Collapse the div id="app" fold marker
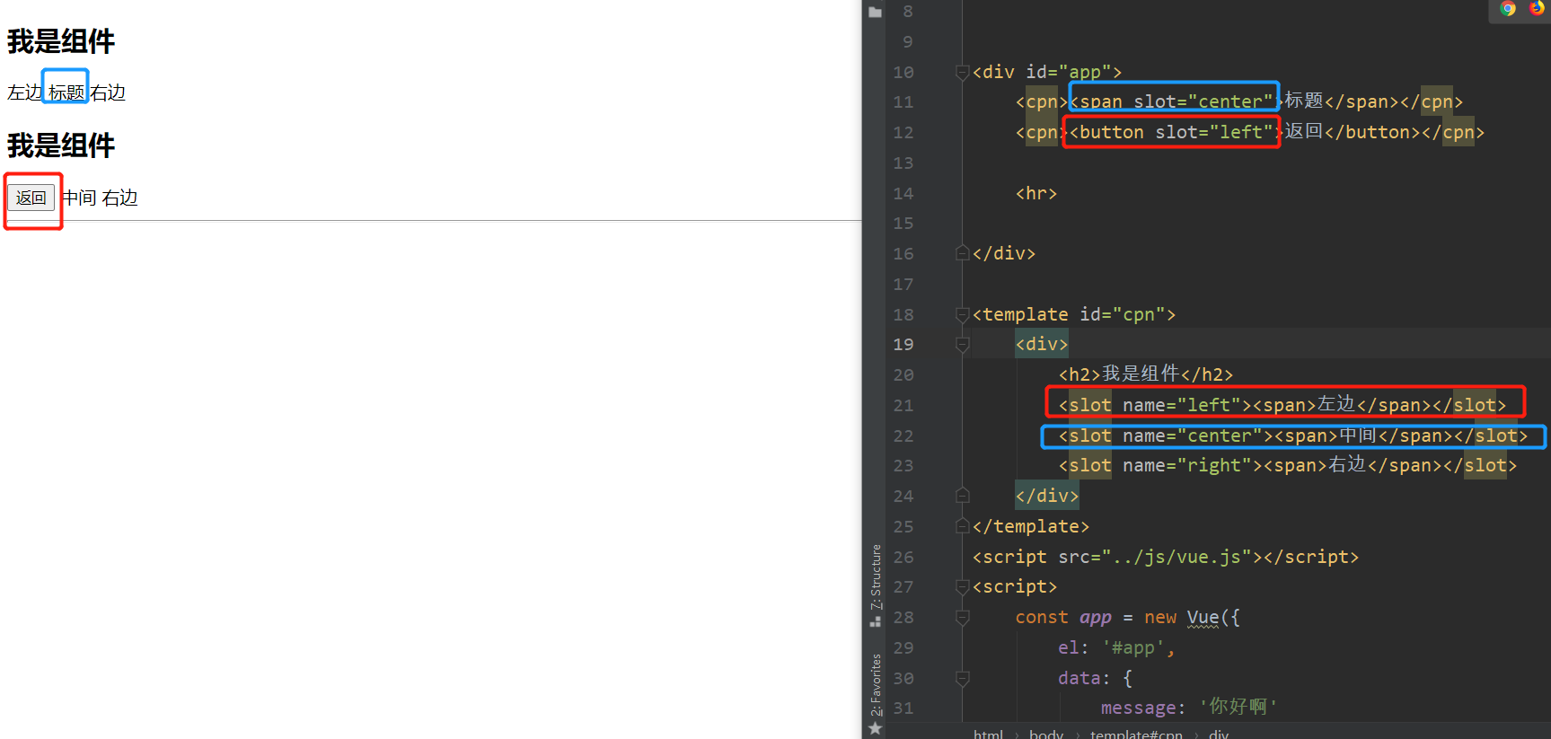The height and width of the screenshot is (739, 1551). pyautogui.click(x=962, y=73)
